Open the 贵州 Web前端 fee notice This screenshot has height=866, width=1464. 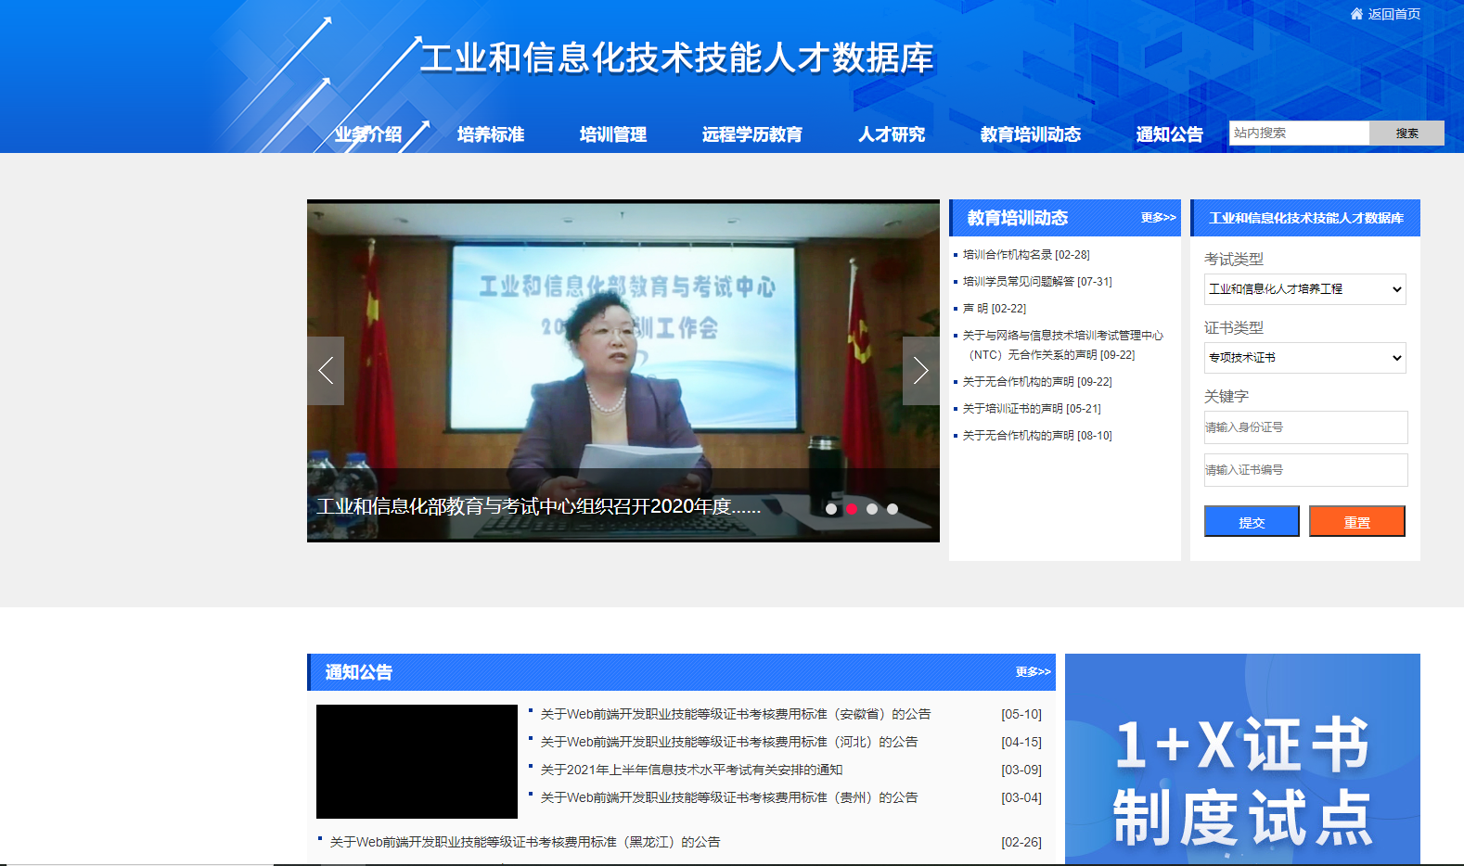click(x=729, y=797)
